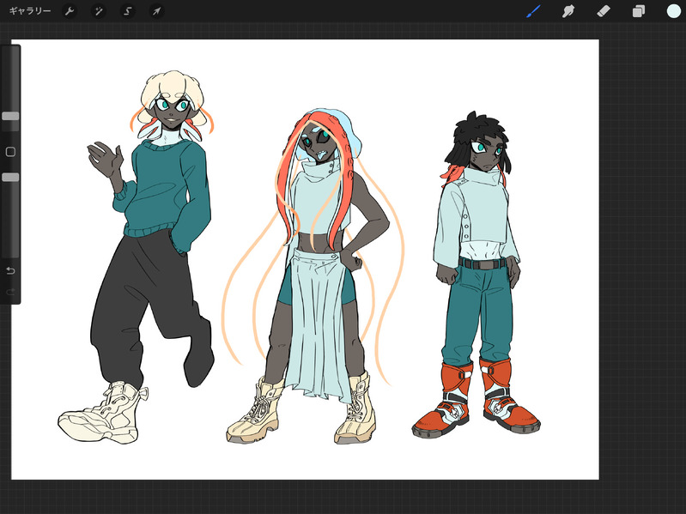Open the ギャラリー gallery
Screen dimensions: 686x514
click(x=30, y=11)
